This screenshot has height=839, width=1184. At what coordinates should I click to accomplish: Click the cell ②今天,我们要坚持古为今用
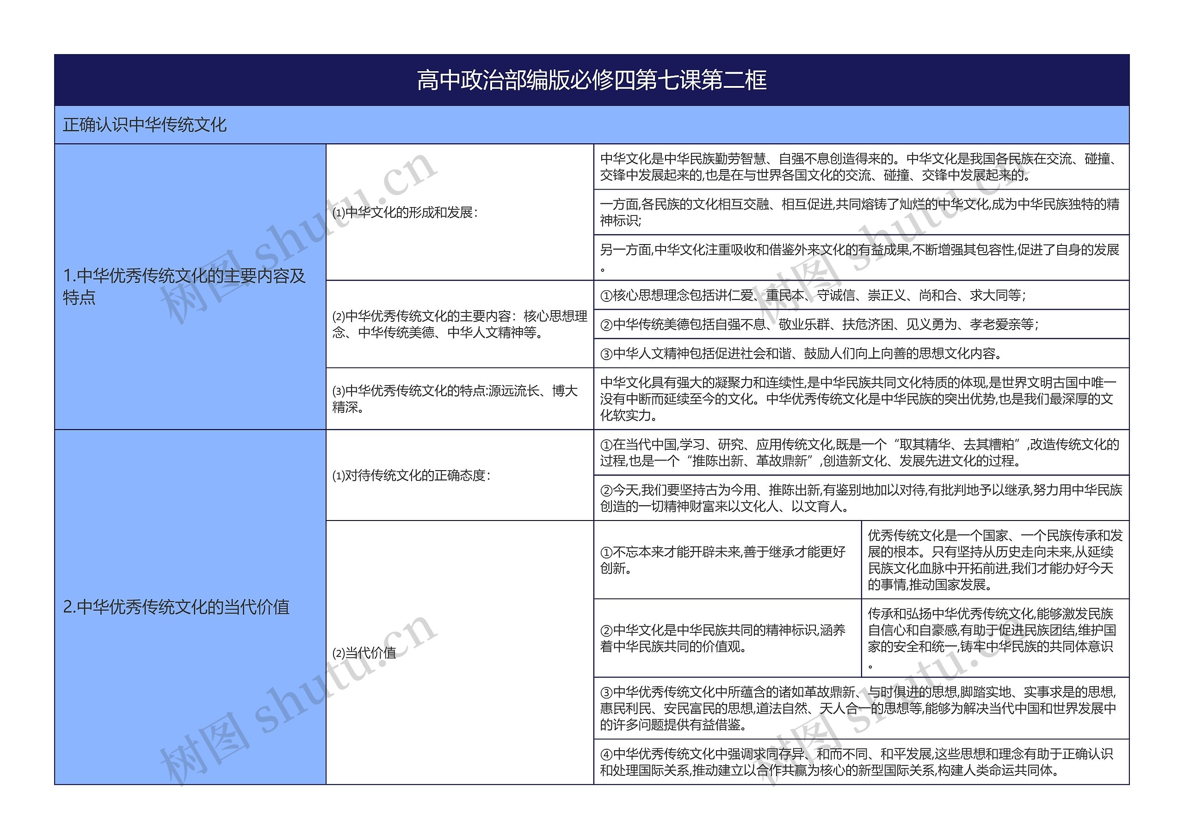click(x=862, y=498)
